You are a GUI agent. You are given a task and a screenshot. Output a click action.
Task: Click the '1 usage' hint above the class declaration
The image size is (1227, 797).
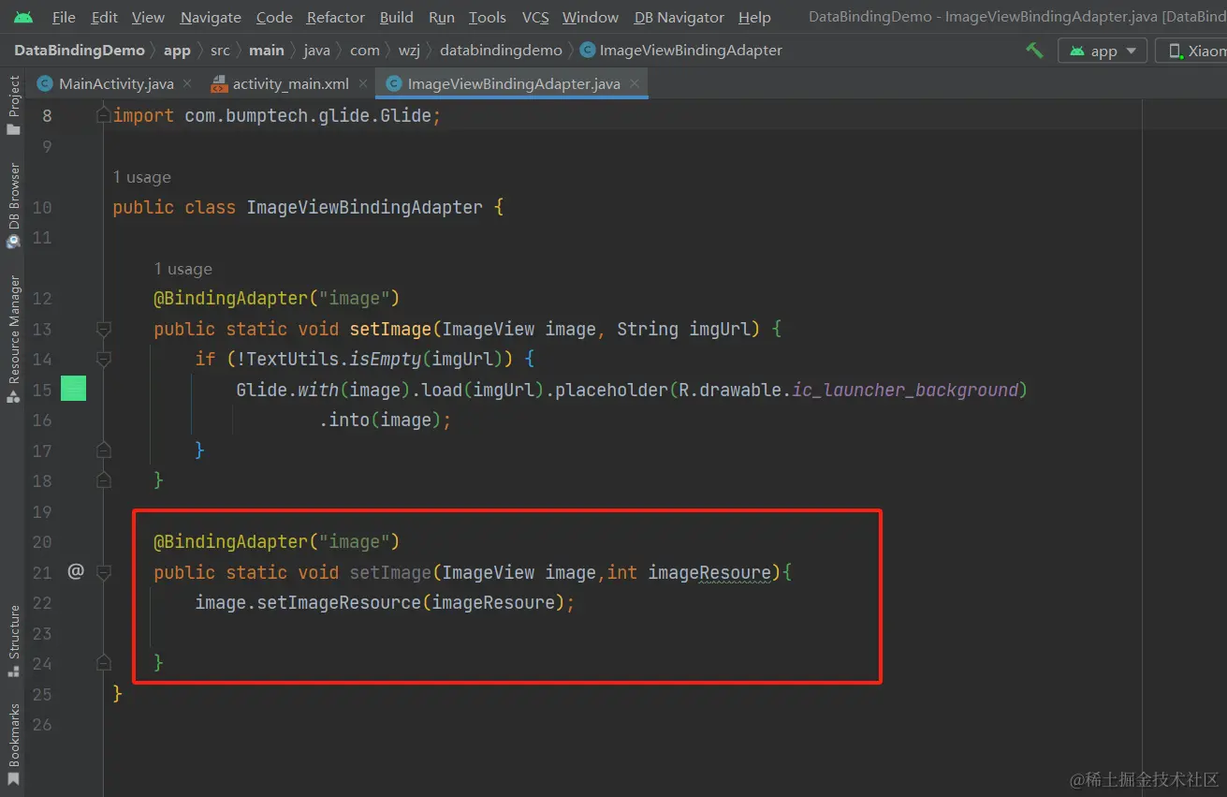point(142,177)
